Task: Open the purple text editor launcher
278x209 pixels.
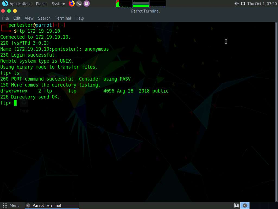Action: (x=87, y=4)
